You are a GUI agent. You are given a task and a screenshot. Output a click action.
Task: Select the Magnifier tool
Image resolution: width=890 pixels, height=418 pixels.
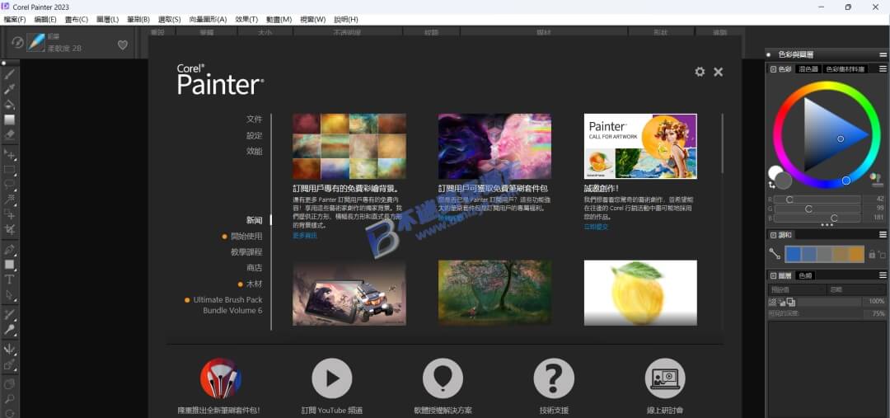10,399
